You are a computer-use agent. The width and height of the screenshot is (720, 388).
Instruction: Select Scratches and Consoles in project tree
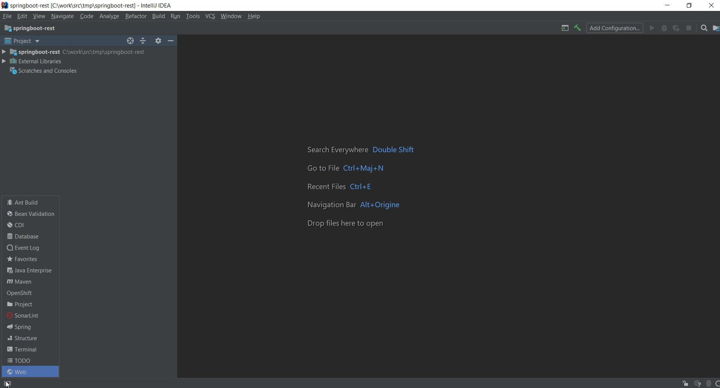tap(47, 71)
